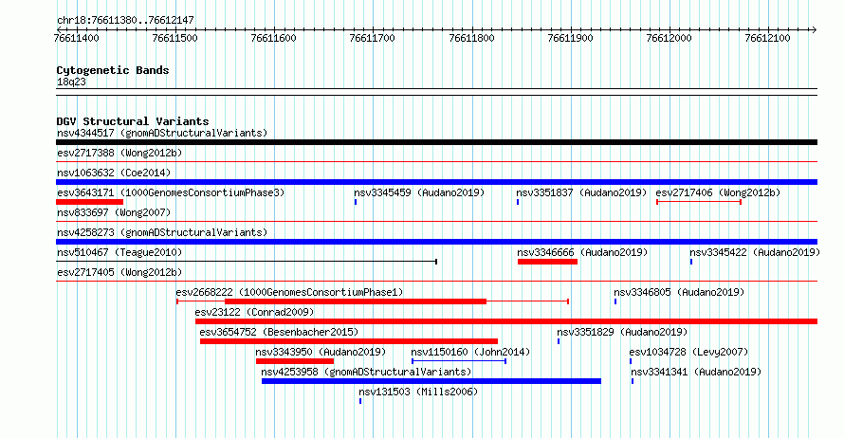Select the thin red esv2717406 span
844x438 pixels.
point(699,202)
